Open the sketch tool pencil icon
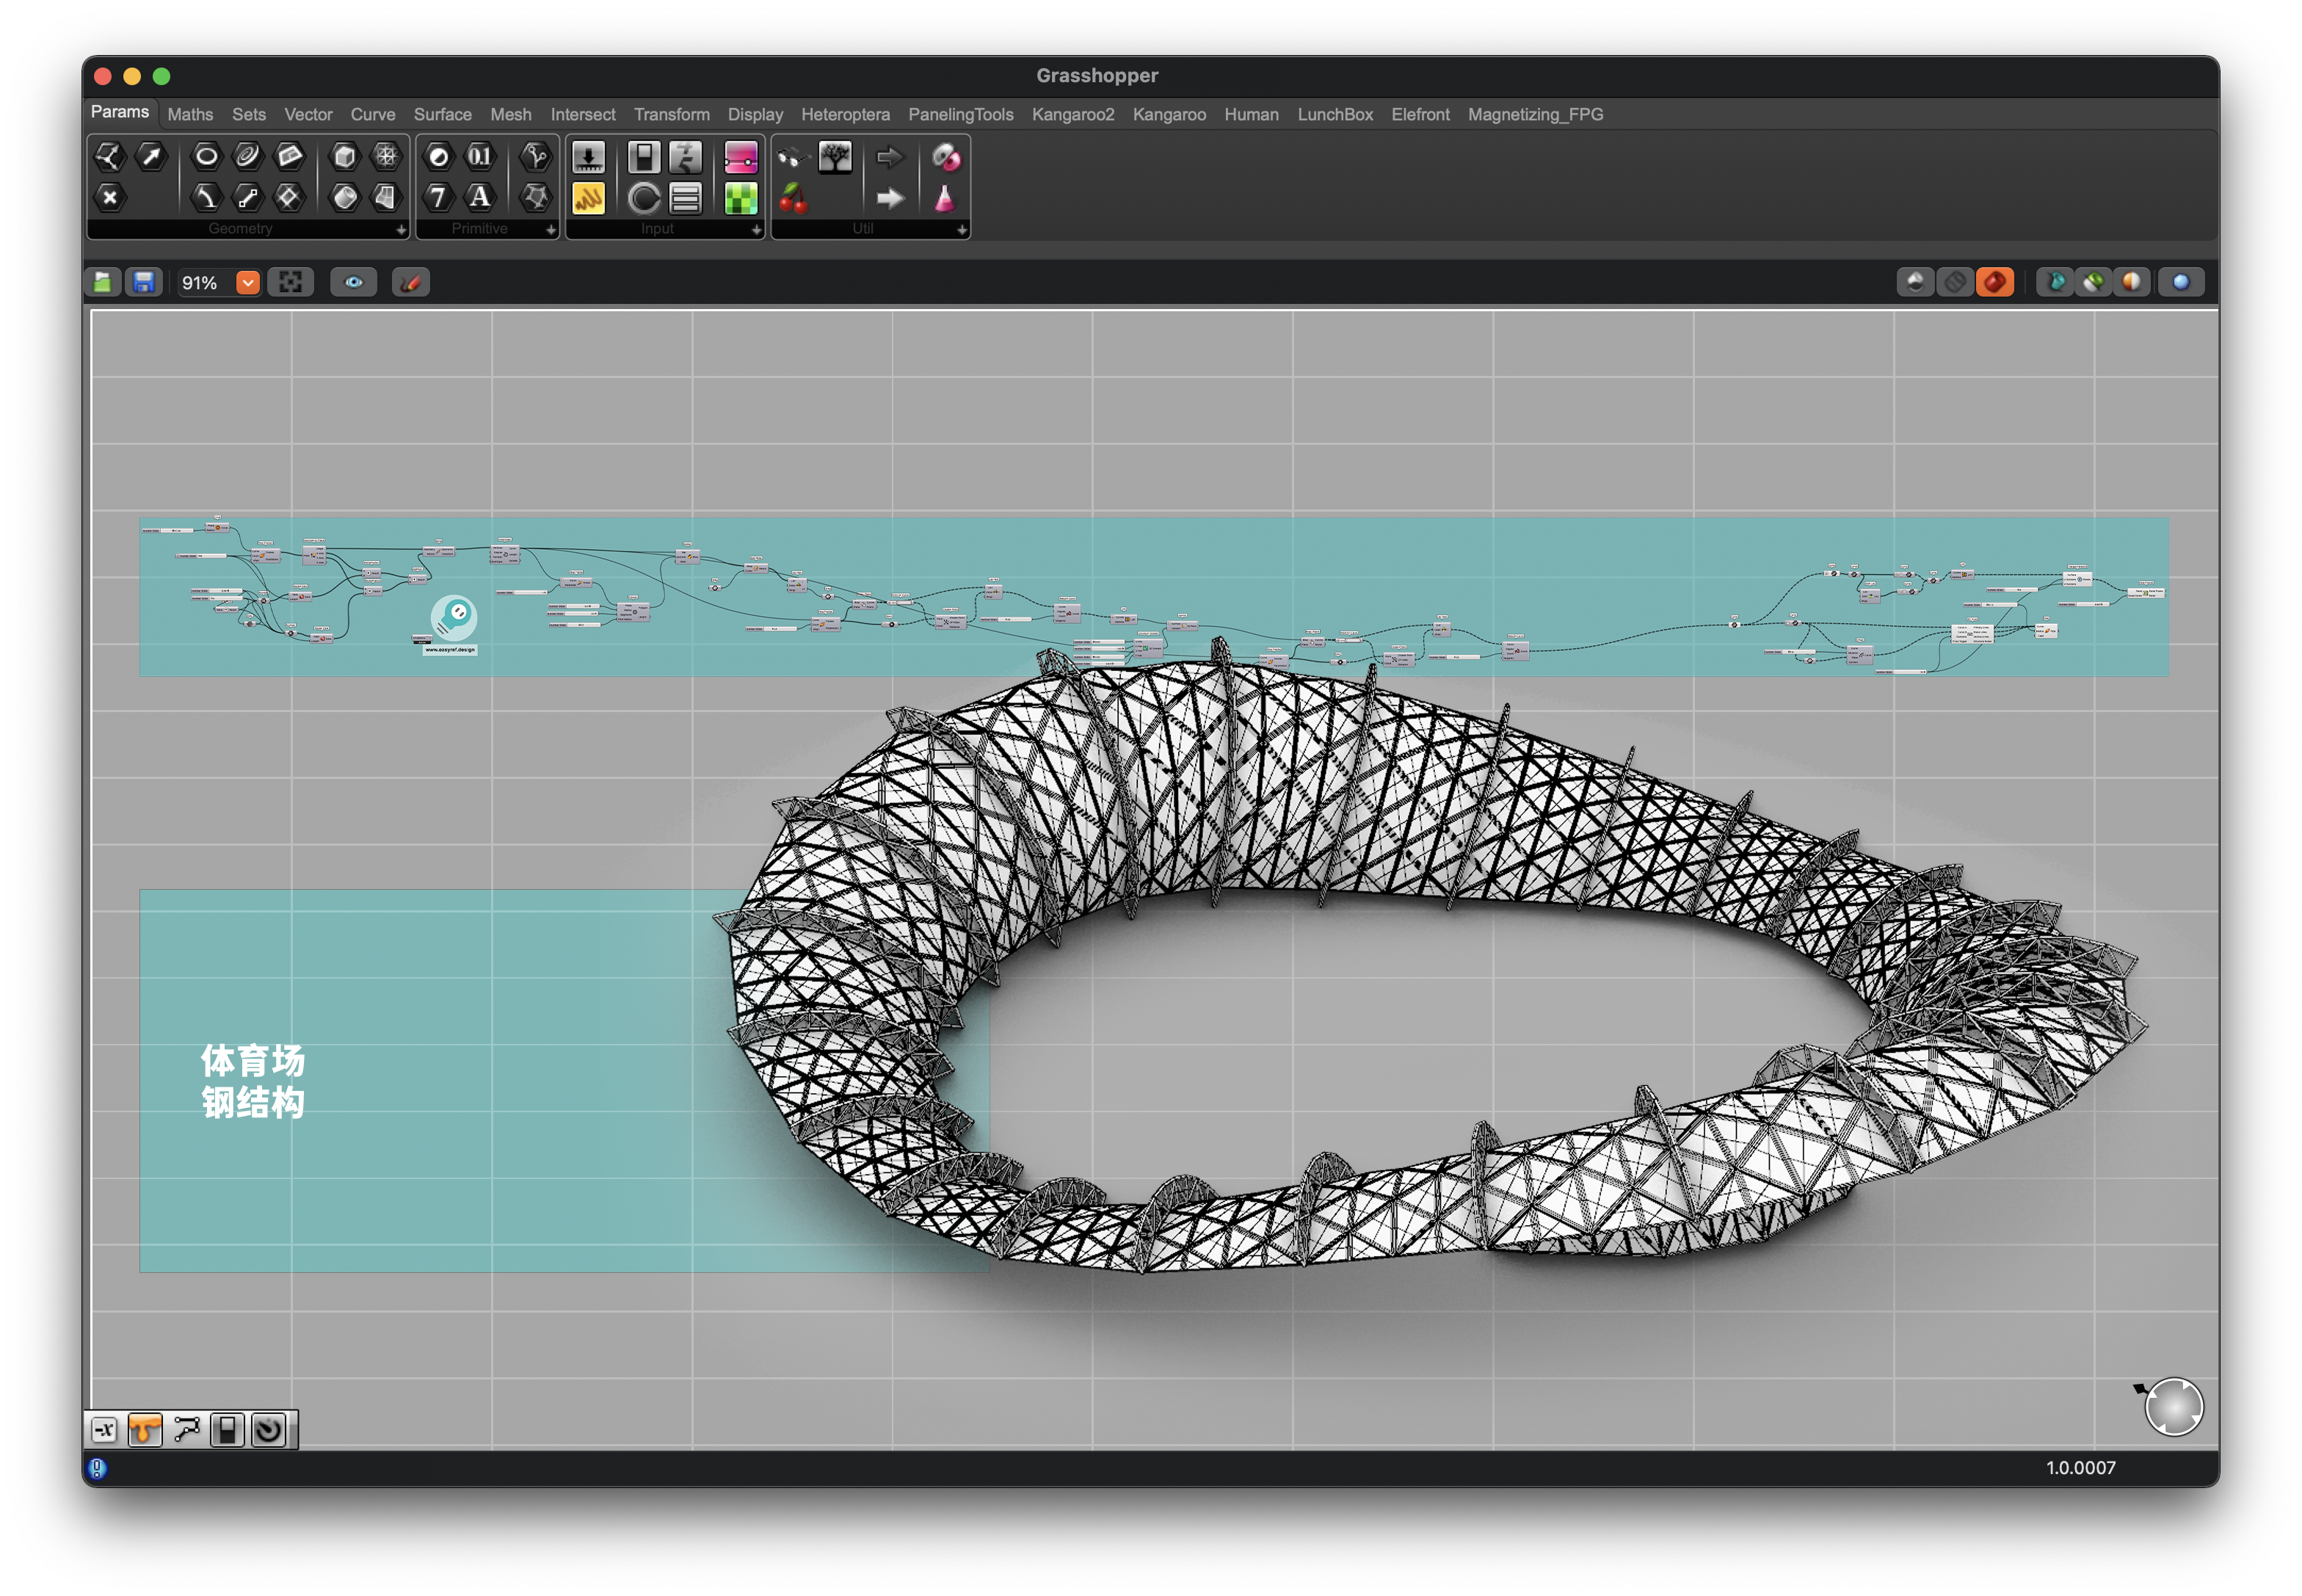The height and width of the screenshot is (1596, 2302). [x=410, y=283]
